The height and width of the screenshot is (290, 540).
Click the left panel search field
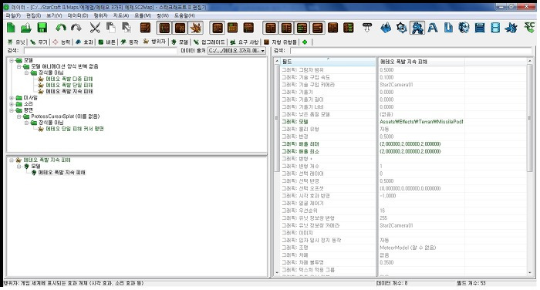[x=100, y=51]
